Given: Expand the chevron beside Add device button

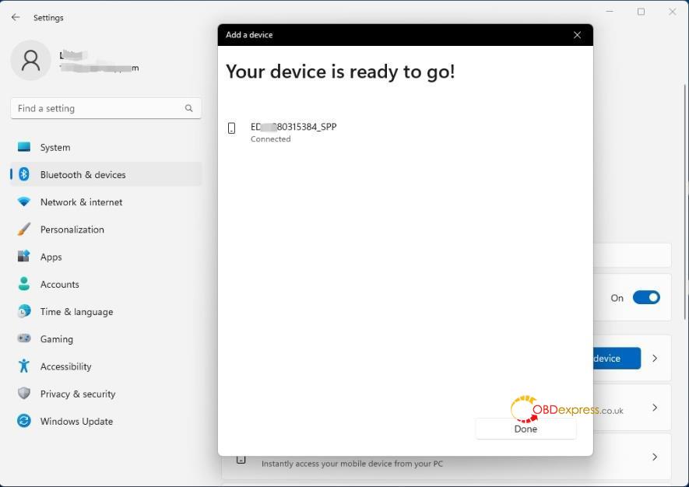Looking at the screenshot, I should pyautogui.click(x=655, y=359).
